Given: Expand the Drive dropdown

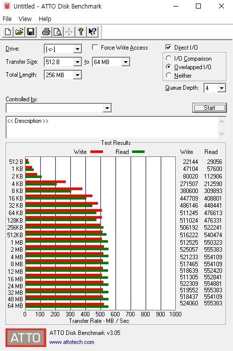Looking at the screenshot, I should coord(77,49).
